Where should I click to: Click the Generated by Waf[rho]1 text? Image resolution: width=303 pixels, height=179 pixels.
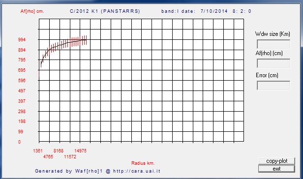pyautogui.click(x=69, y=171)
